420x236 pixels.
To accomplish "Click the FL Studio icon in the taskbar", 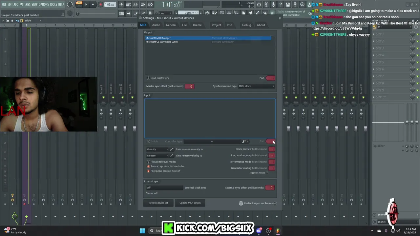I will tap(278, 231).
